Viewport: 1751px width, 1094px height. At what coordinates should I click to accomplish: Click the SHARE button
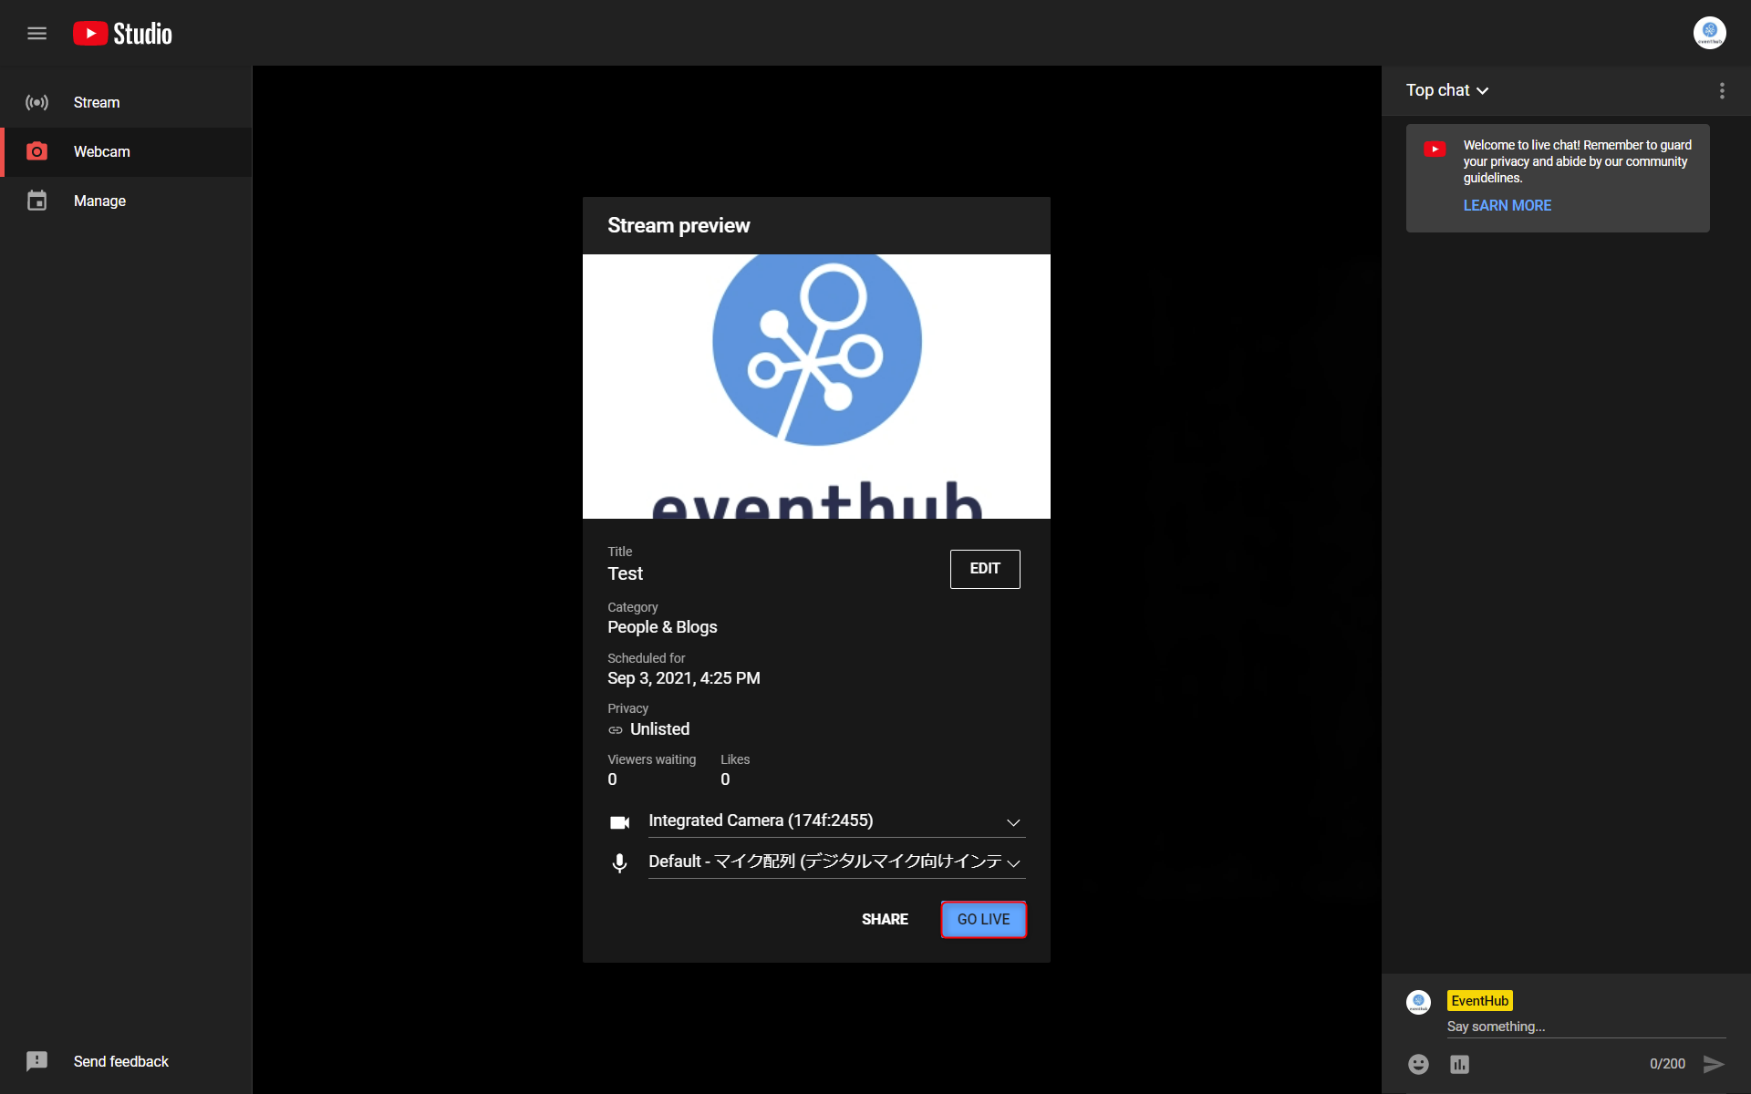(885, 919)
